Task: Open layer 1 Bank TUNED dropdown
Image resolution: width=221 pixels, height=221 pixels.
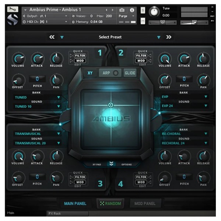Action: click(x=37, y=97)
